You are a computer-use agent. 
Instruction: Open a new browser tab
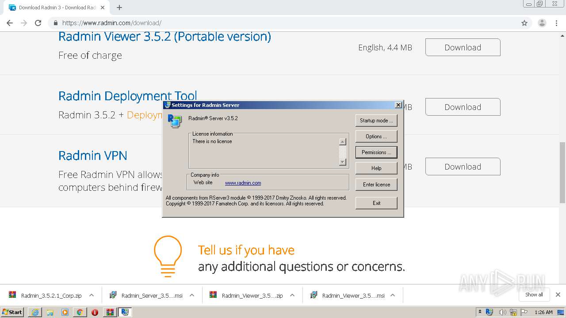[119, 8]
